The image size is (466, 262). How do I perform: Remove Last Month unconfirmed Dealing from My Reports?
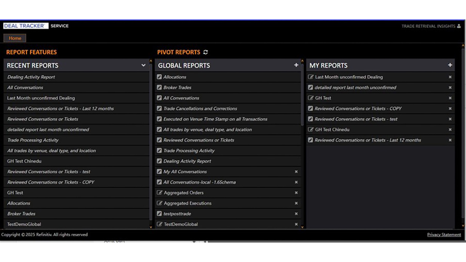tap(450, 77)
